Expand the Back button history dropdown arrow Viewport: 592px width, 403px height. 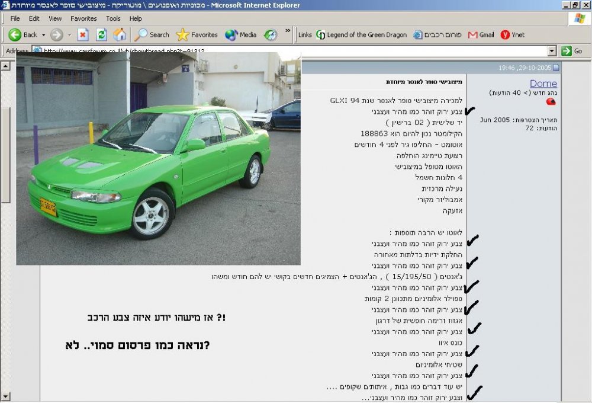click(x=43, y=35)
